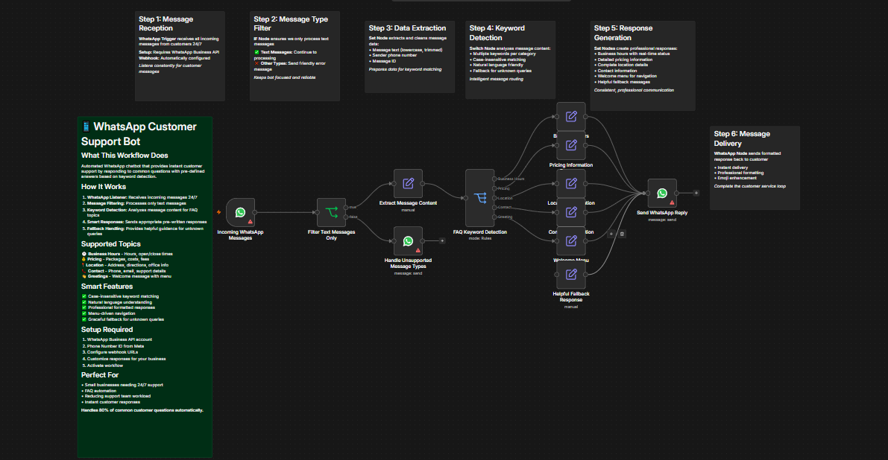This screenshot has width=888, height=460.
Task: Select the Incoming WhatsApp Messages trigger node
Action: click(240, 212)
